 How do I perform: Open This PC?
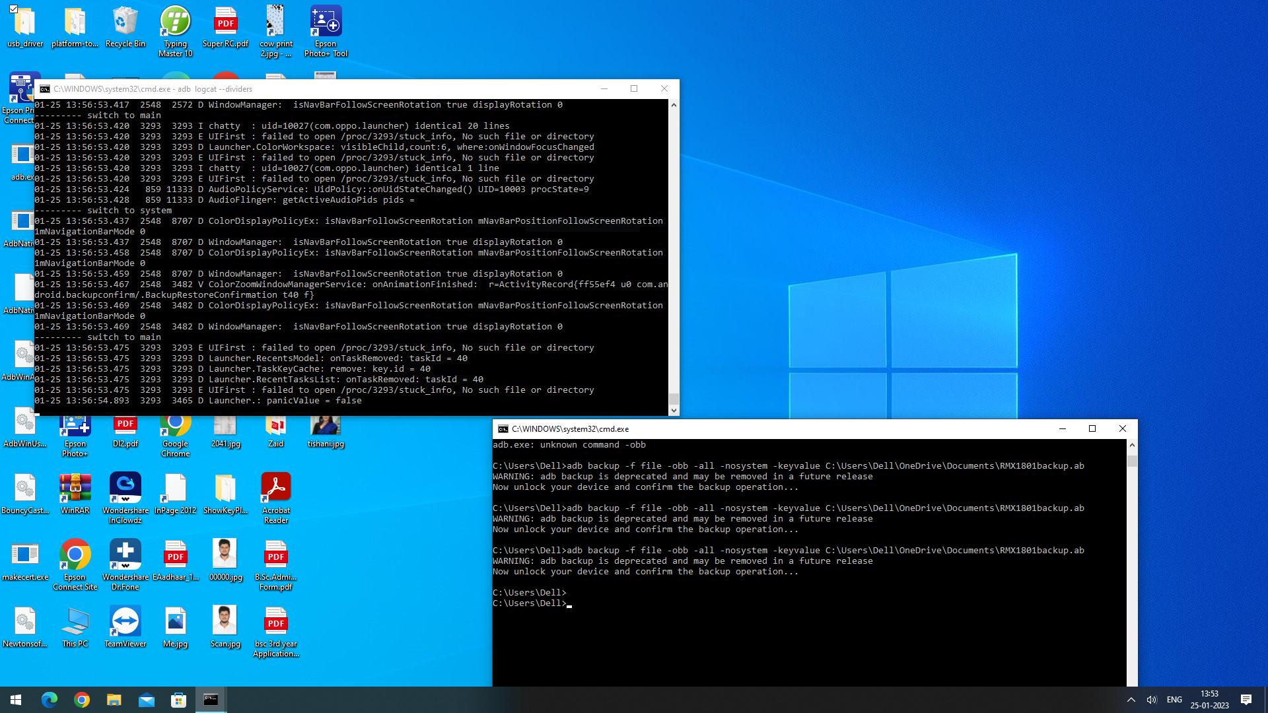coord(75,627)
